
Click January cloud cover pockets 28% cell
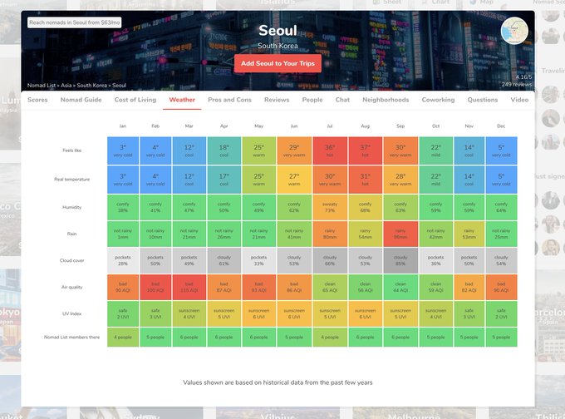tap(123, 261)
